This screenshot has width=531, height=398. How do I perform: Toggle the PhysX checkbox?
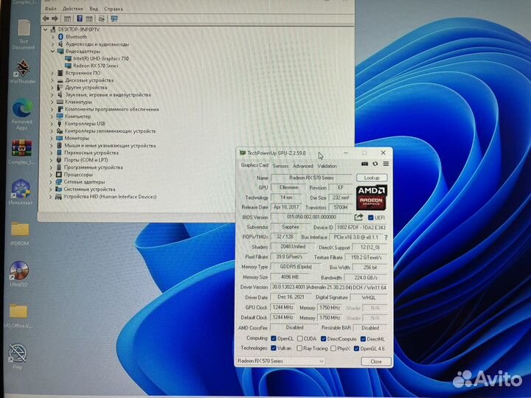click(x=333, y=348)
